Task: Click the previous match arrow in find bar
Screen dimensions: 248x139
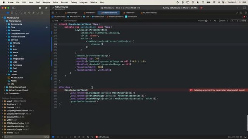Action: [x=232, y=21]
